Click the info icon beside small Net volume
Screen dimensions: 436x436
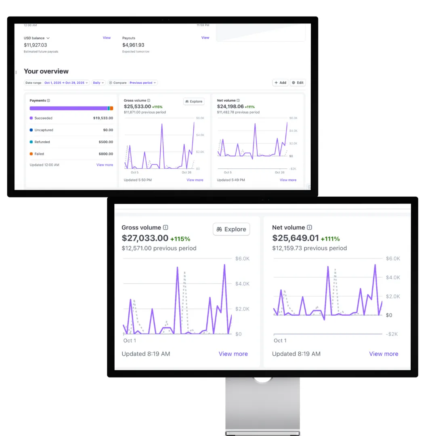click(x=238, y=101)
